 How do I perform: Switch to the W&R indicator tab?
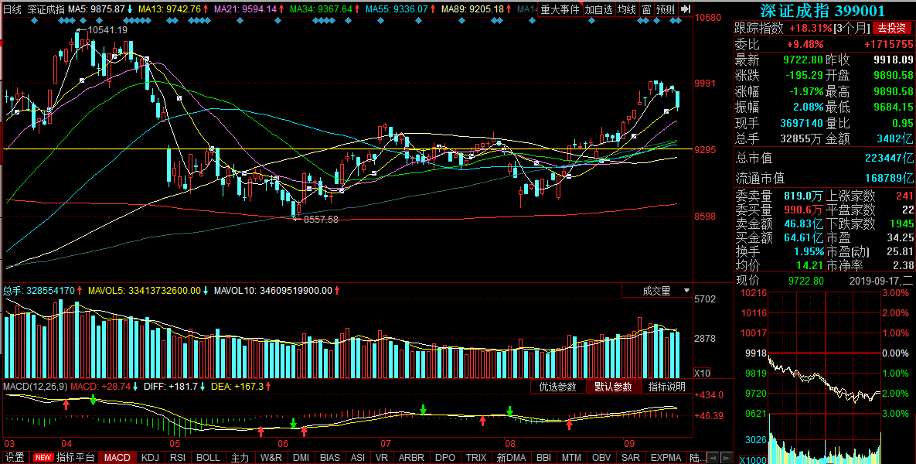point(271,458)
